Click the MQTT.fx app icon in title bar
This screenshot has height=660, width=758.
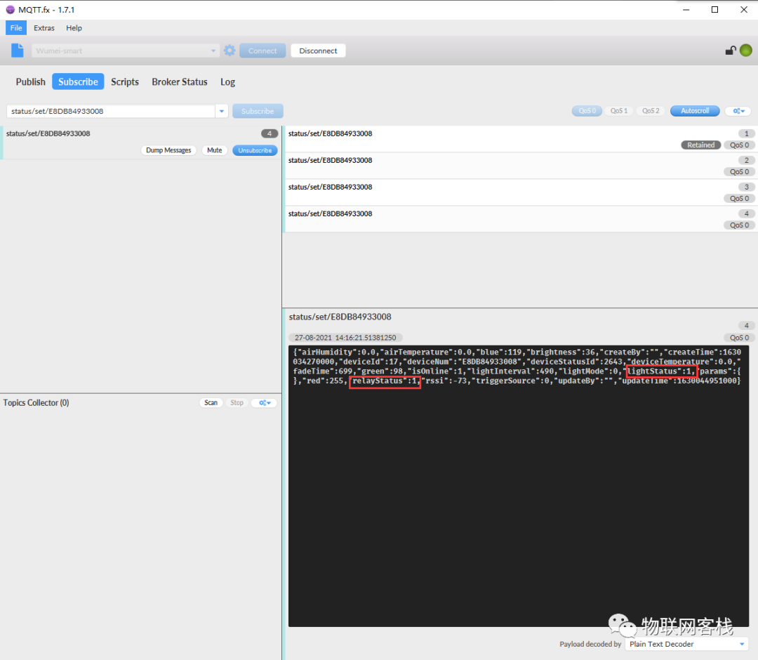click(10, 10)
